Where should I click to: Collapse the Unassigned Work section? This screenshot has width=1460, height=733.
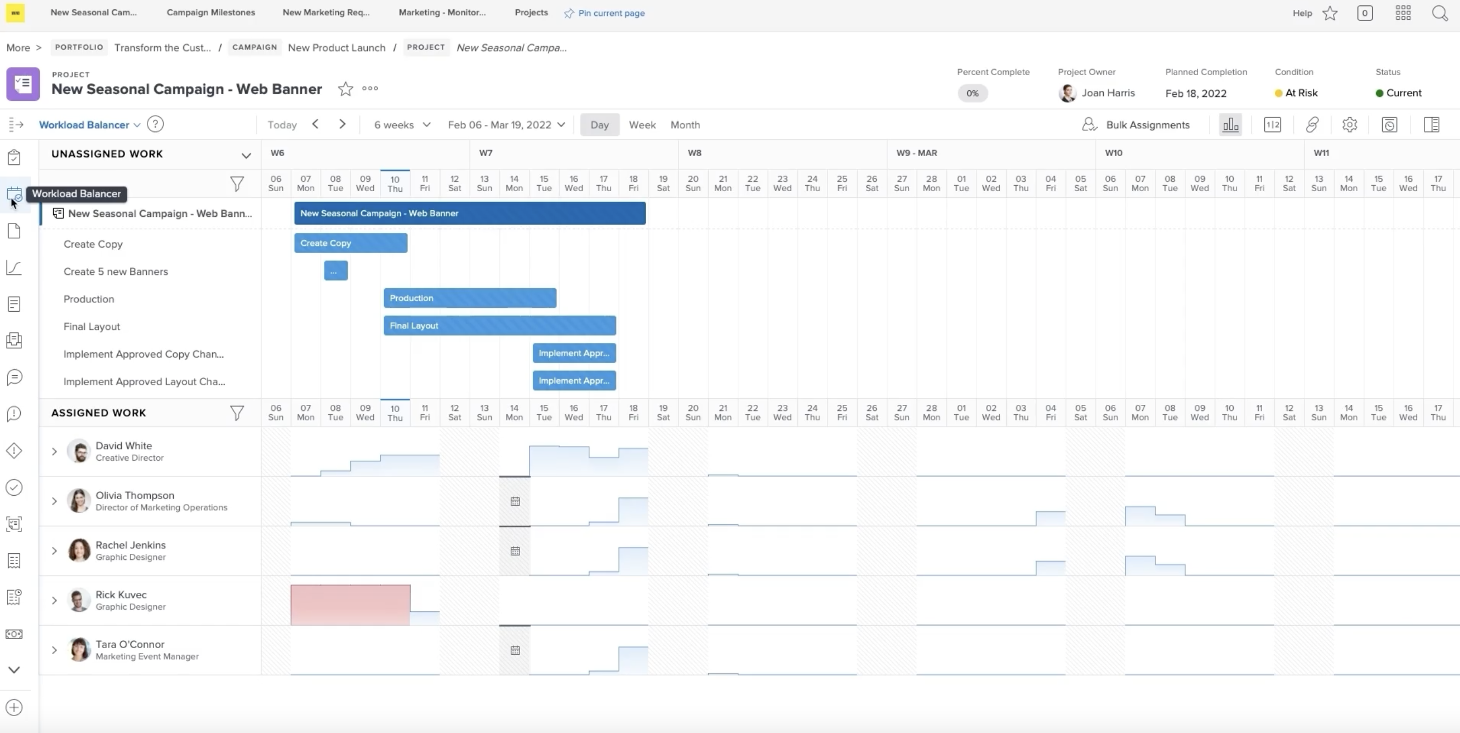coord(246,154)
